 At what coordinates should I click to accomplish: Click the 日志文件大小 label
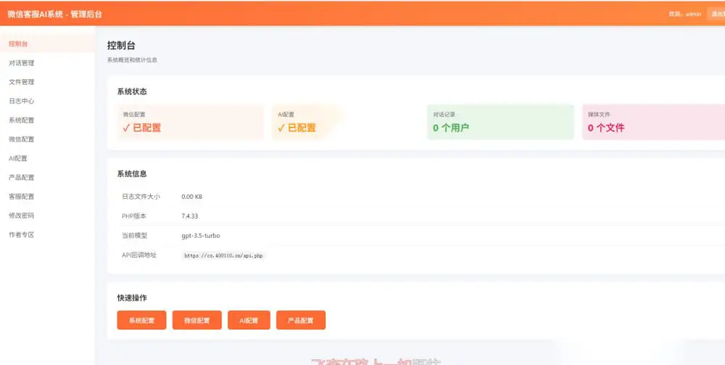tap(141, 197)
